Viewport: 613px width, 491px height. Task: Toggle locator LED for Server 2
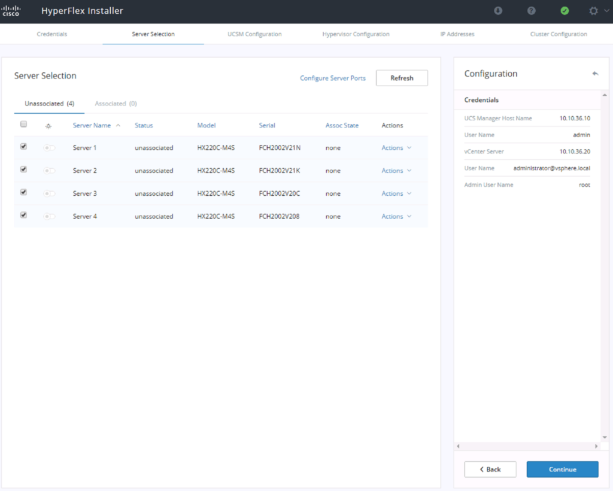pos(49,171)
